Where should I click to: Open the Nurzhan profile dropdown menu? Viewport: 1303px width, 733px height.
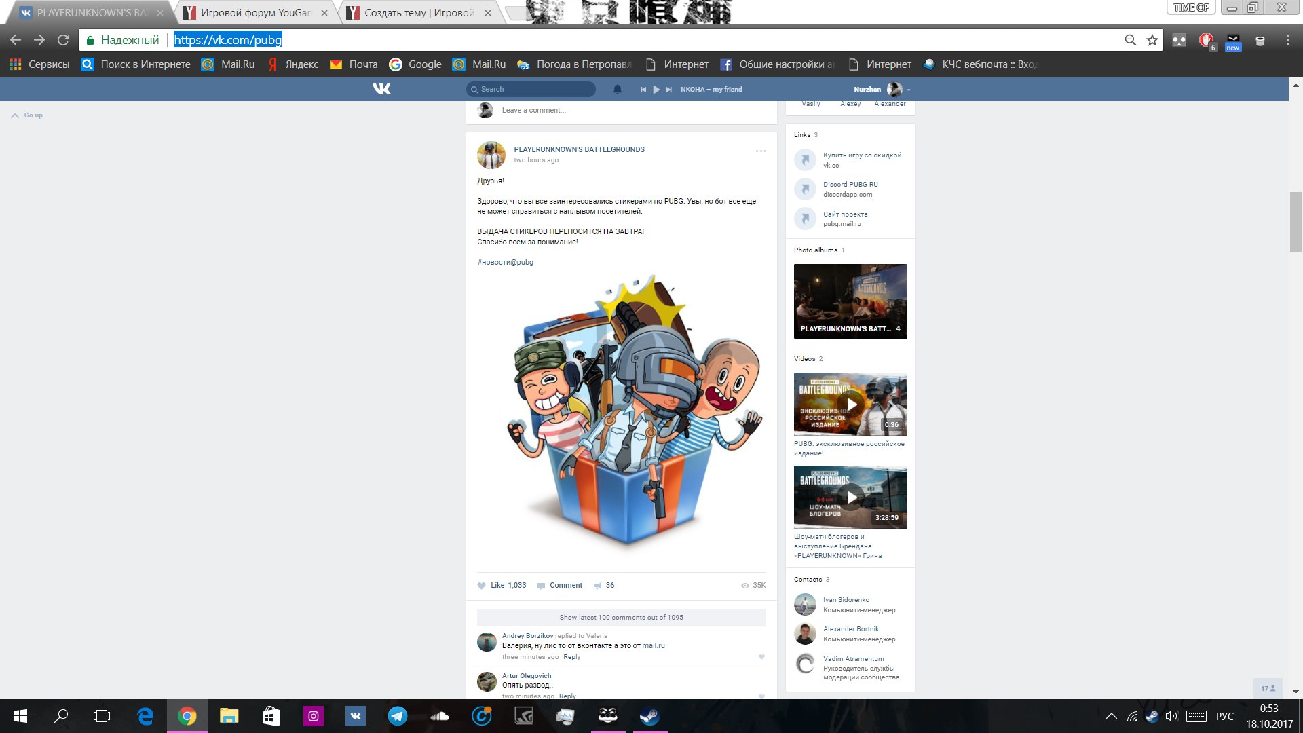882,89
